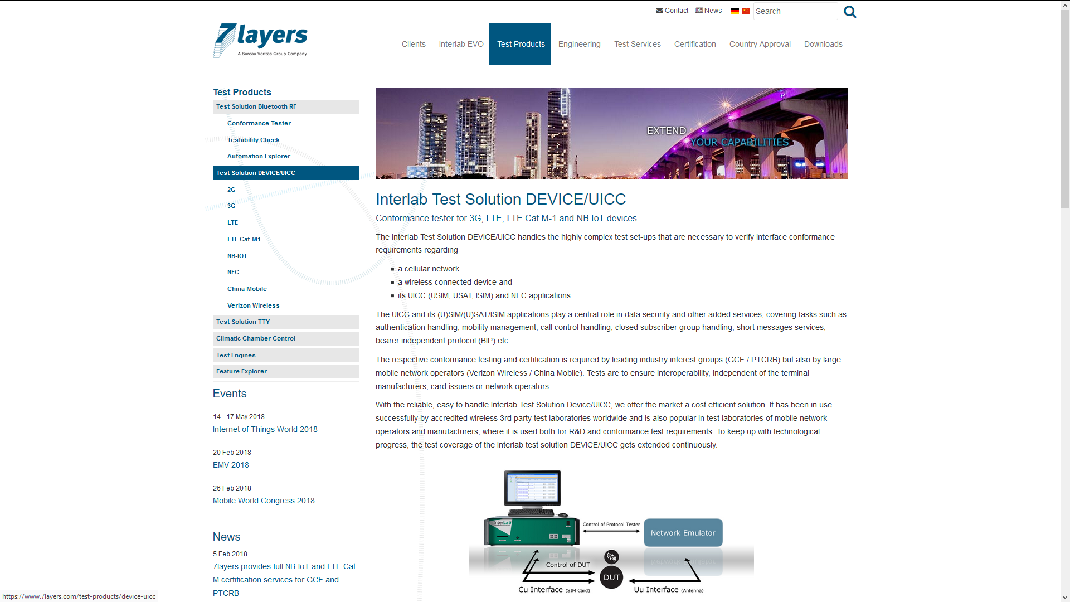
Task: Click the DUT circle in diagram
Action: click(611, 577)
